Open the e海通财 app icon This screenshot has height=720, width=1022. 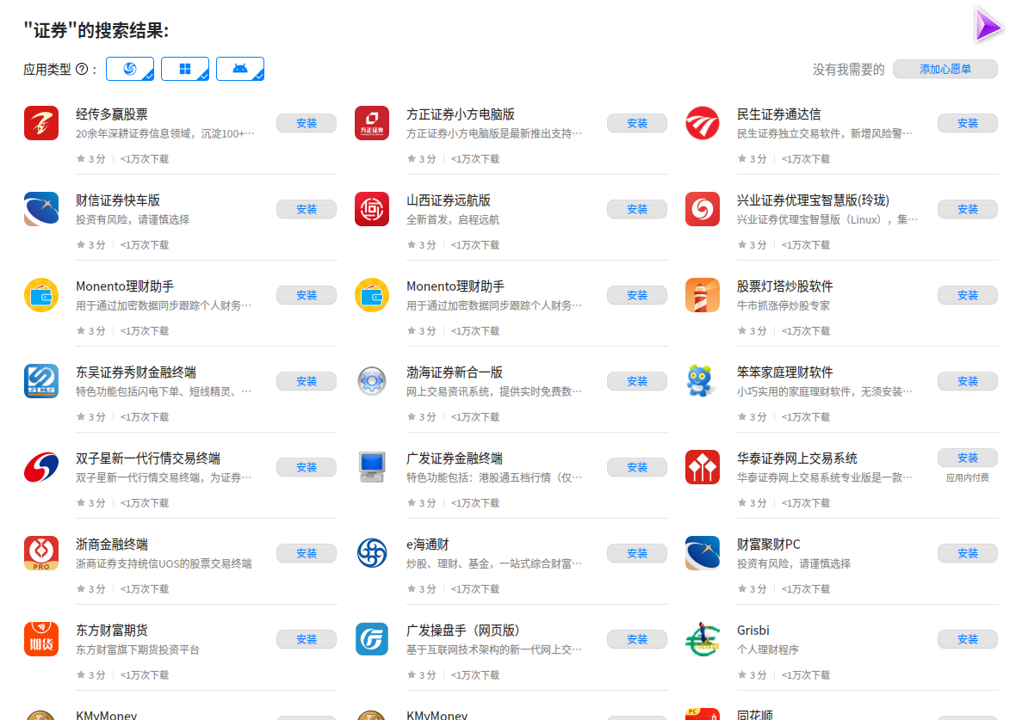click(x=371, y=553)
